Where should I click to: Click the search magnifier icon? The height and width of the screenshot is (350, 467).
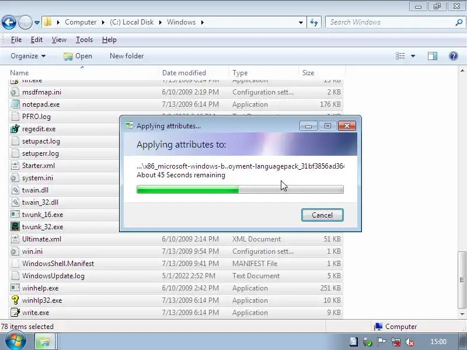tap(459, 22)
